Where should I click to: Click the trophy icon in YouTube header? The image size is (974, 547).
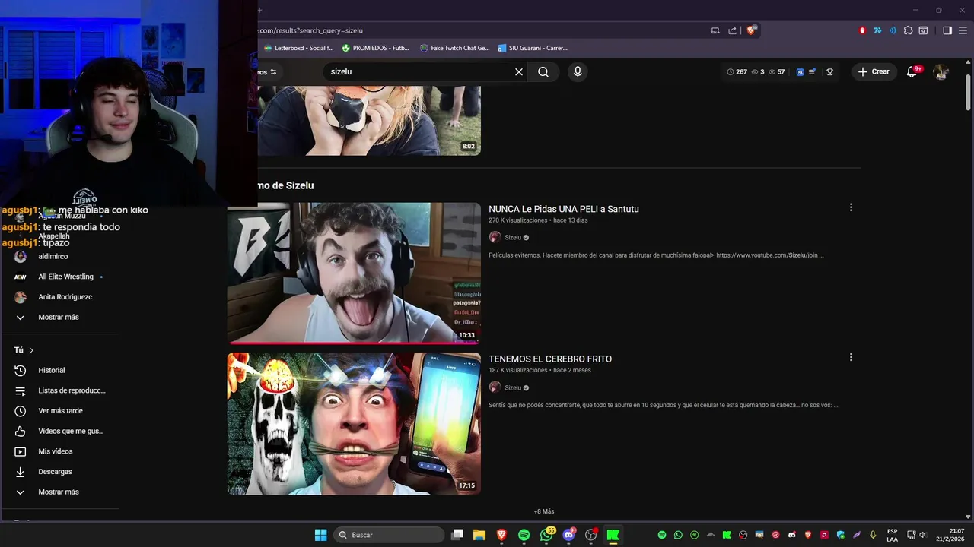point(830,71)
